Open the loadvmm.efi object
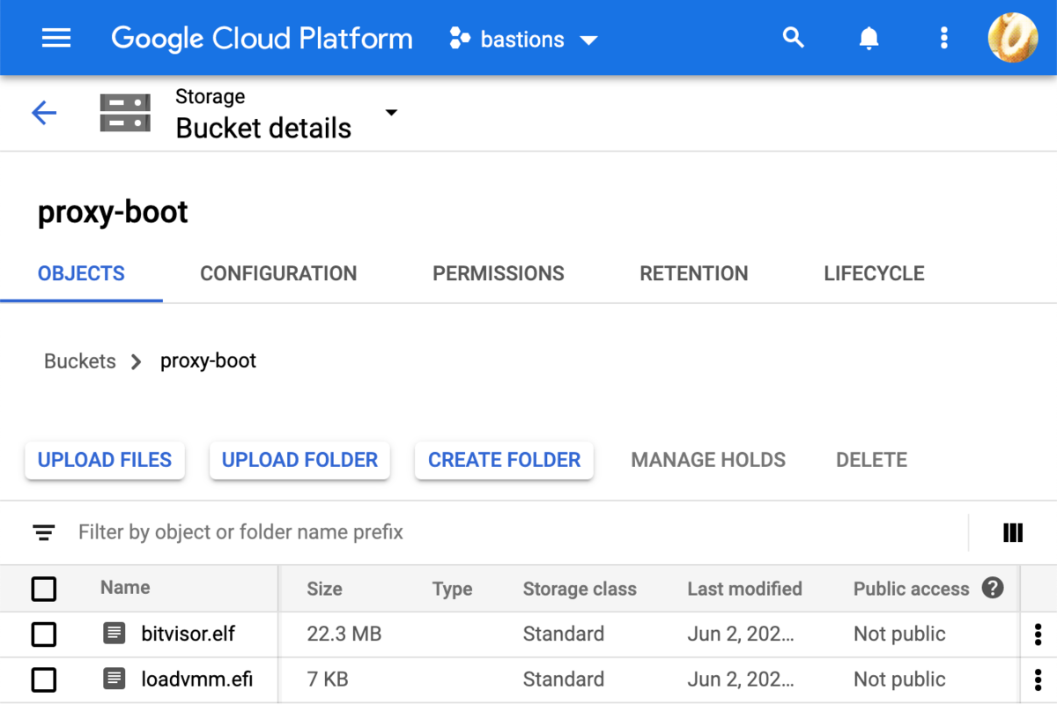This screenshot has height=705, width=1057. (x=197, y=679)
